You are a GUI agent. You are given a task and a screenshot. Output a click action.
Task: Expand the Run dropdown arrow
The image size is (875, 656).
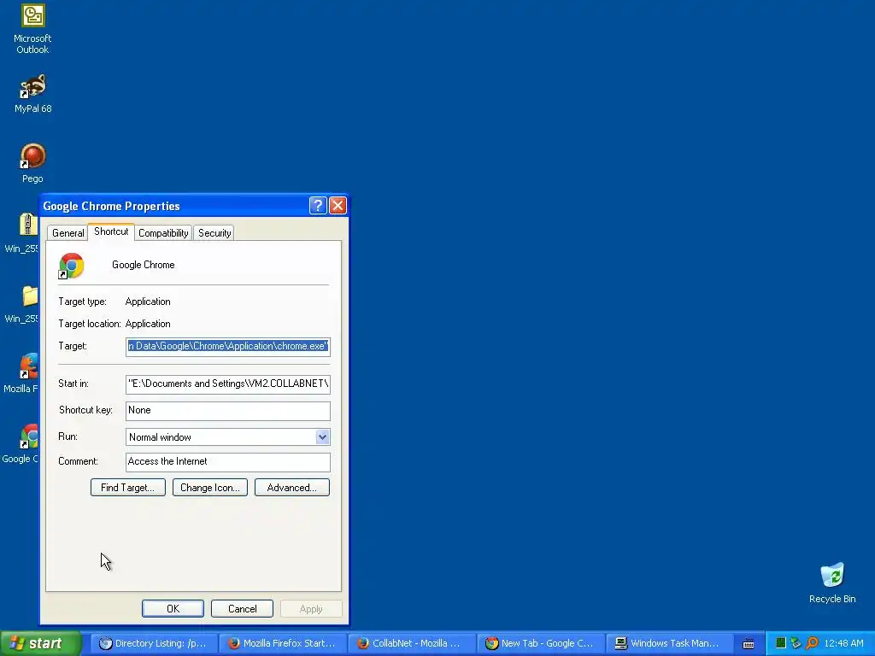322,437
